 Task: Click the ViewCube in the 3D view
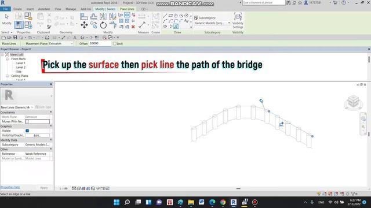coord(353,102)
